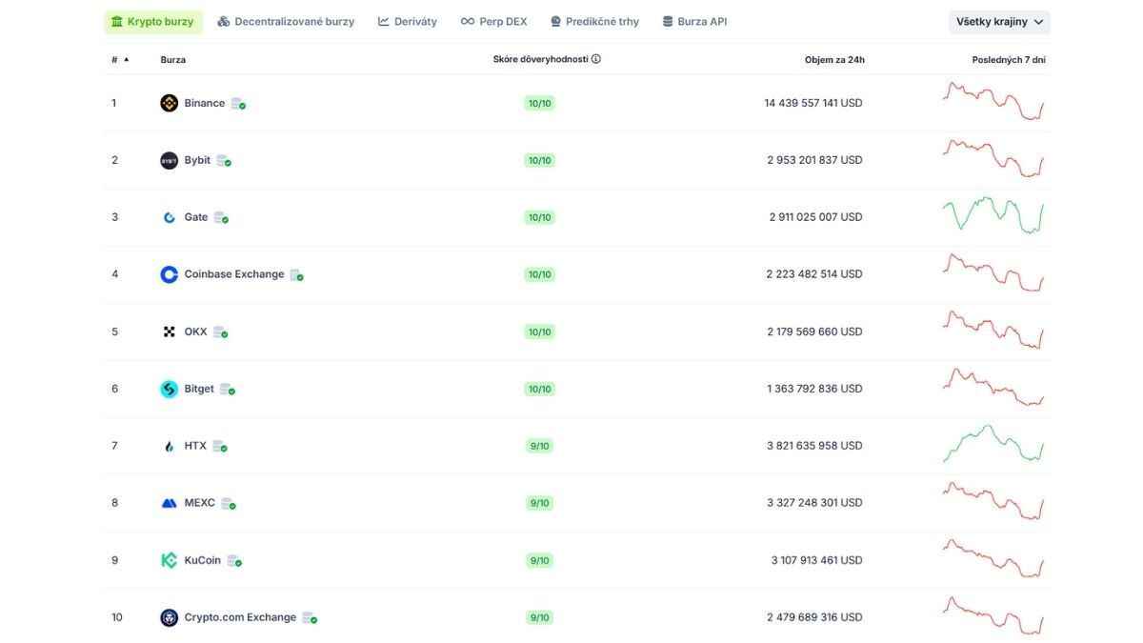The image size is (1143, 643).
Task: Go to the Burza API tab
Action: click(x=694, y=22)
